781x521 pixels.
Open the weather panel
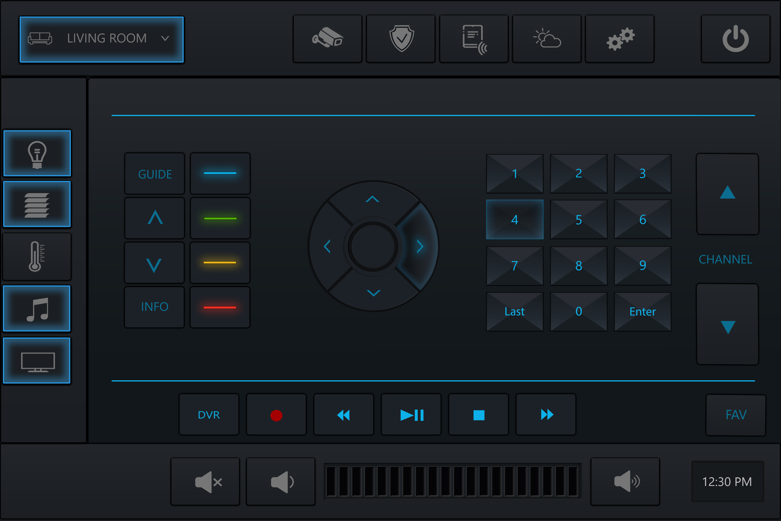click(547, 38)
